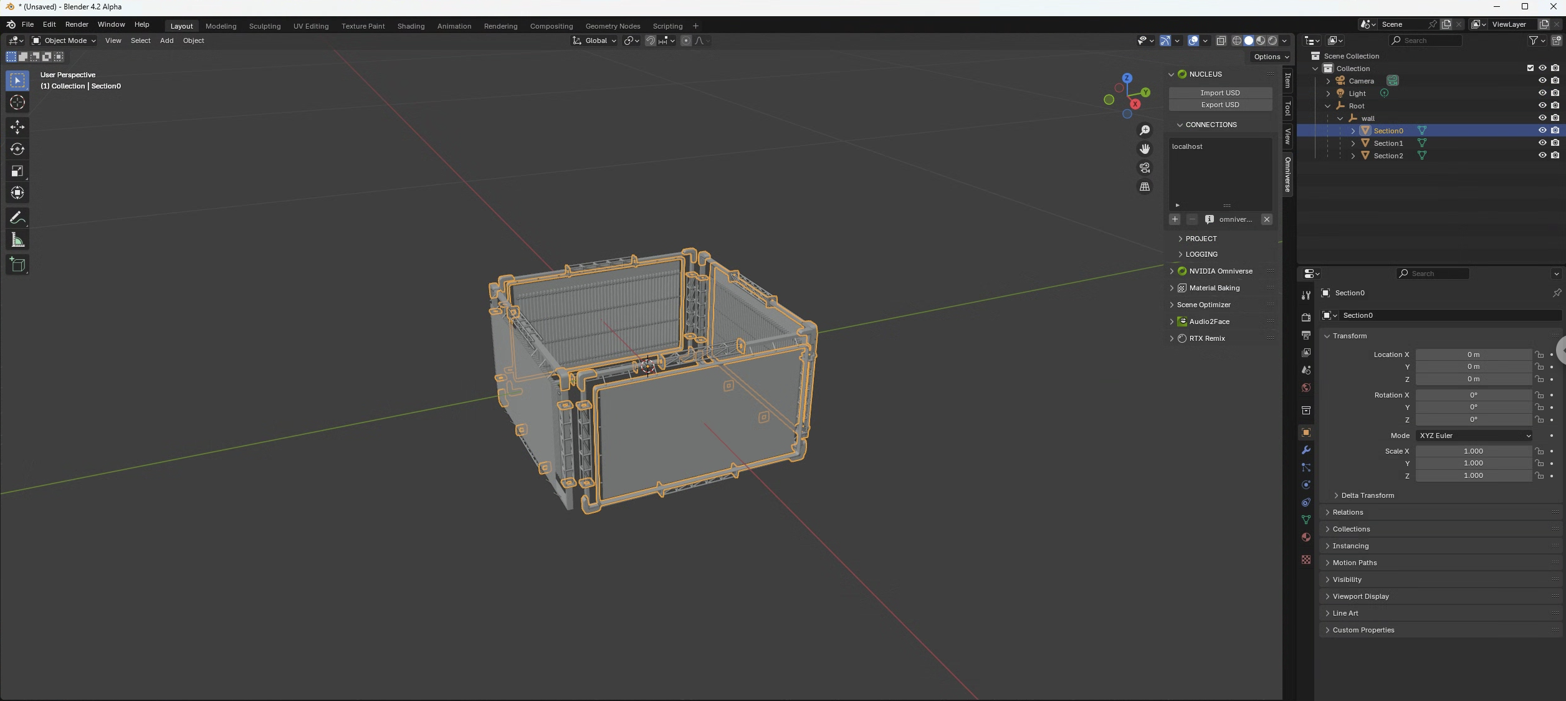Select the Move tool
1566x701 pixels.
click(x=17, y=127)
